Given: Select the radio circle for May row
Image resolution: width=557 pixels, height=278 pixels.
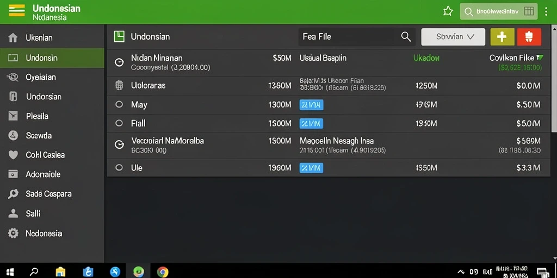Looking at the screenshot, I should 119,105.
